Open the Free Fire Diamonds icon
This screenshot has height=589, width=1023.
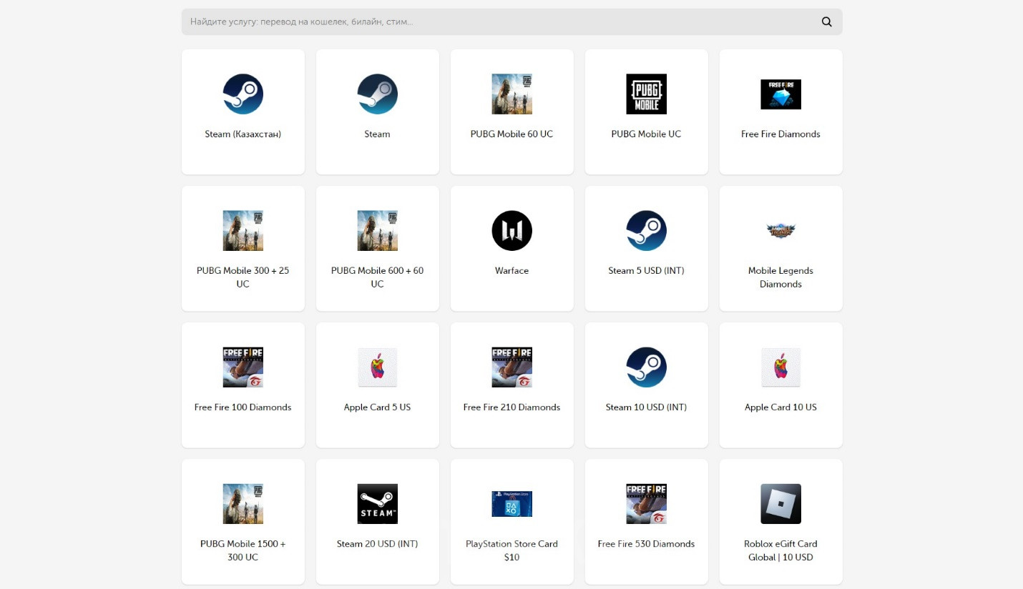781,94
